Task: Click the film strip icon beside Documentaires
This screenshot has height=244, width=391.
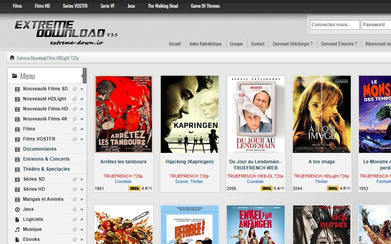Action: coord(17,149)
